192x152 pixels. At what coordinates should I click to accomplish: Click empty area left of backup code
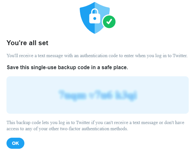point(32,95)
